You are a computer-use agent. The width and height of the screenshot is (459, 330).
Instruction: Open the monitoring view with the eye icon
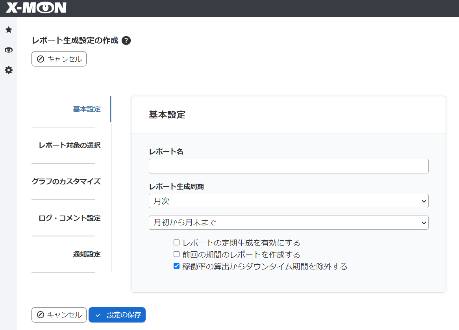(8, 50)
